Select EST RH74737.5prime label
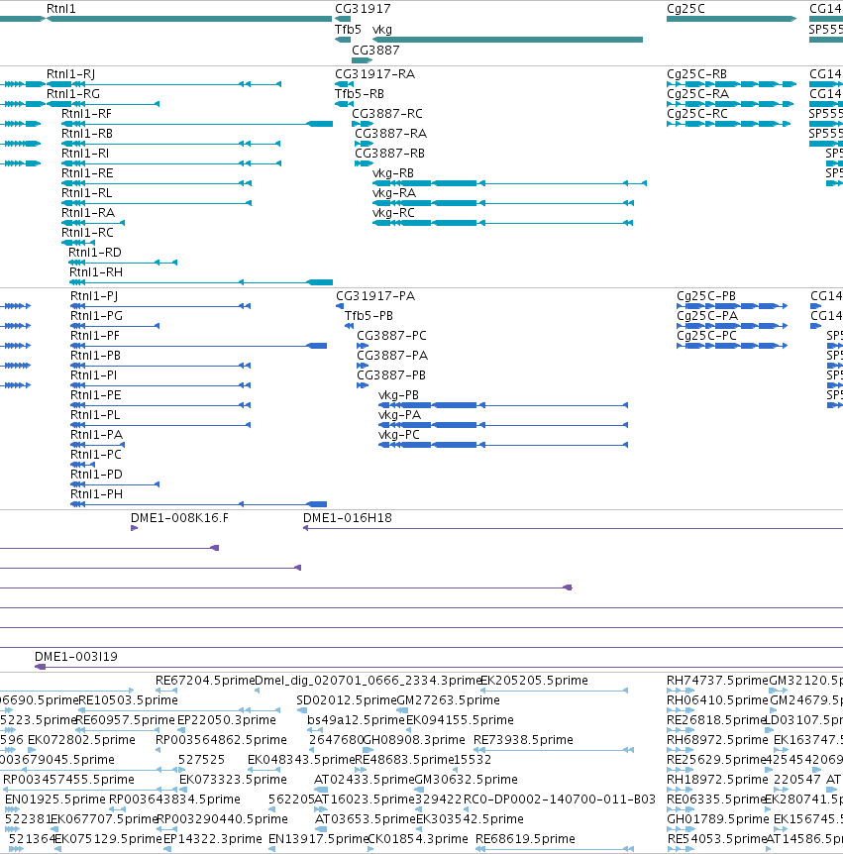The width and height of the screenshot is (843, 854). pos(717,681)
